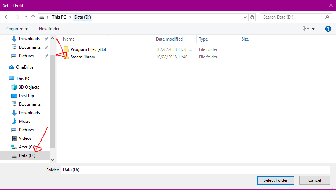Image resolution: width=336 pixels, height=190 pixels.
Task: Select OneDrive in the navigation pane
Action: [21, 67]
